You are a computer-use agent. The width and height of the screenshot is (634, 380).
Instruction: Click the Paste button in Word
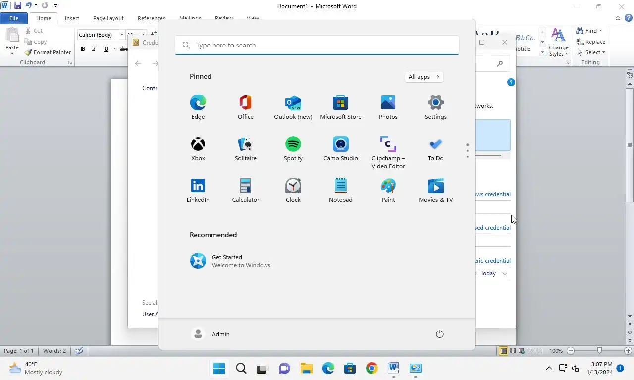coord(12,41)
